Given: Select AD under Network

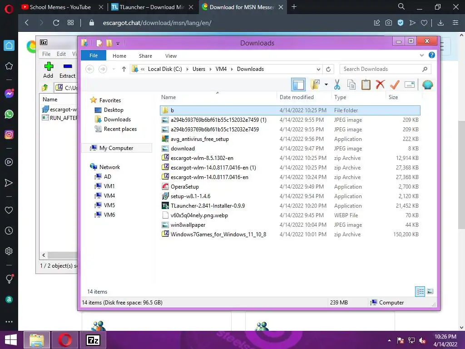Looking at the screenshot, I should pos(107,177).
